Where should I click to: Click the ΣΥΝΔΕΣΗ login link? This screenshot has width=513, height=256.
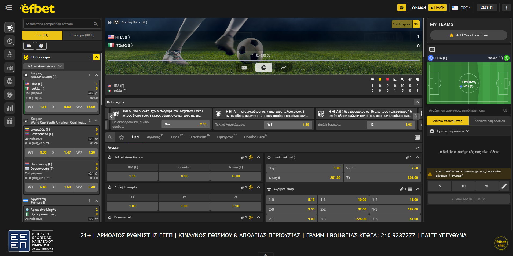pos(418,8)
